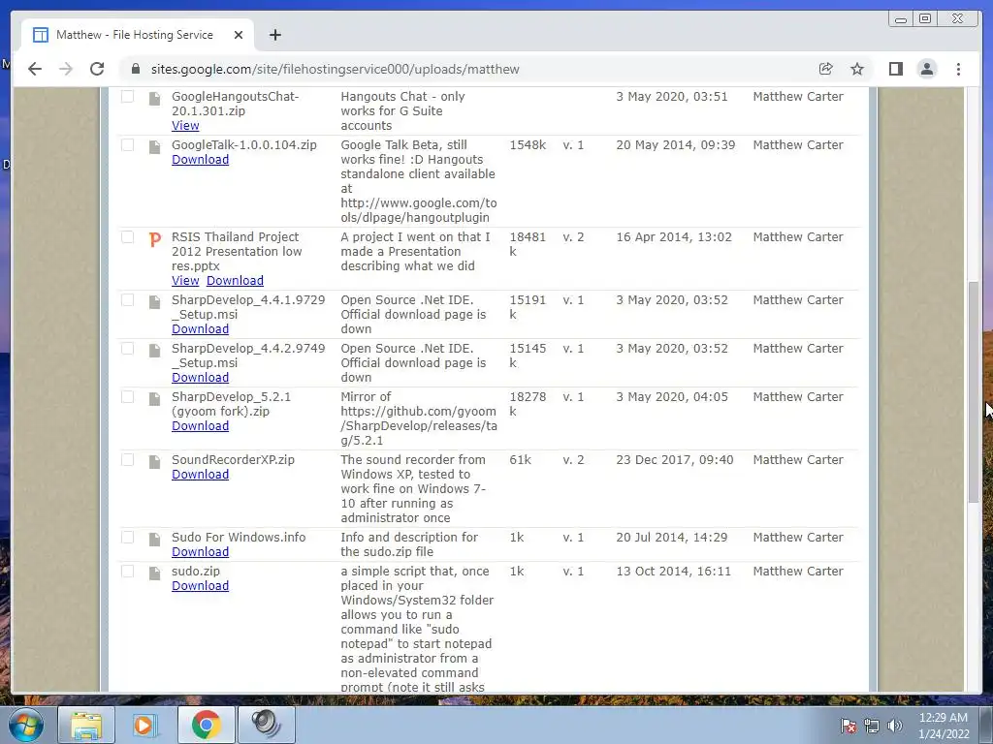This screenshot has width=993, height=744.
Task: Click Matthew Carter in the sudo.zip row
Action: pyautogui.click(x=798, y=572)
